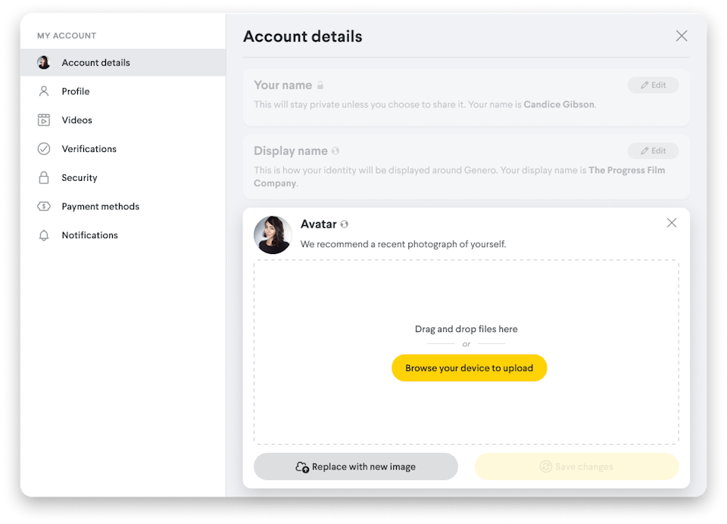Image resolution: width=727 pixels, height=524 pixels.
Task: Click the Notifications bell icon
Action: (x=44, y=235)
